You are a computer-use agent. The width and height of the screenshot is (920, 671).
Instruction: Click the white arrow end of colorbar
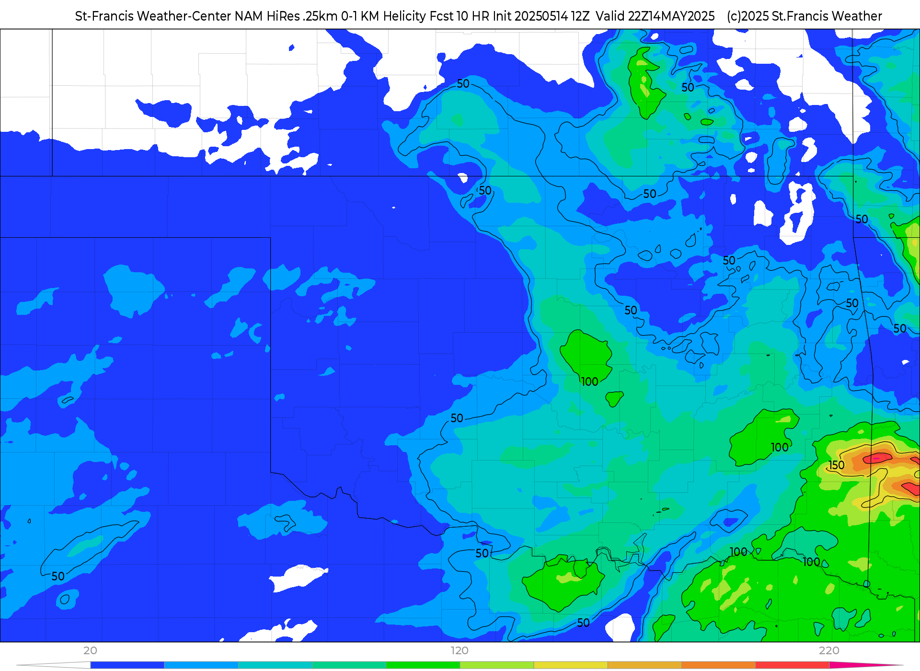[53, 665]
